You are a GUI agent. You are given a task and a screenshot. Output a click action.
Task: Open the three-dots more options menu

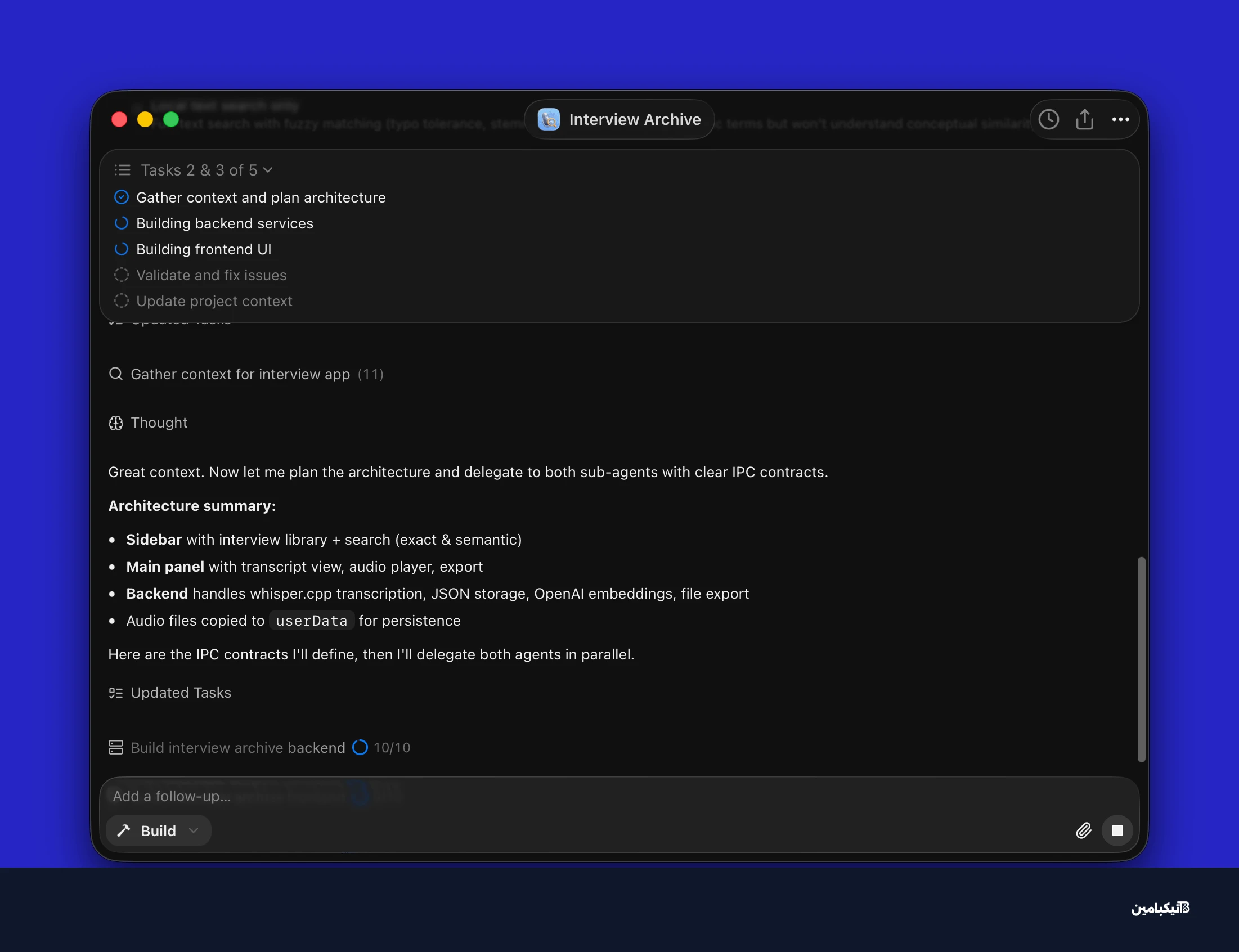tap(1120, 120)
